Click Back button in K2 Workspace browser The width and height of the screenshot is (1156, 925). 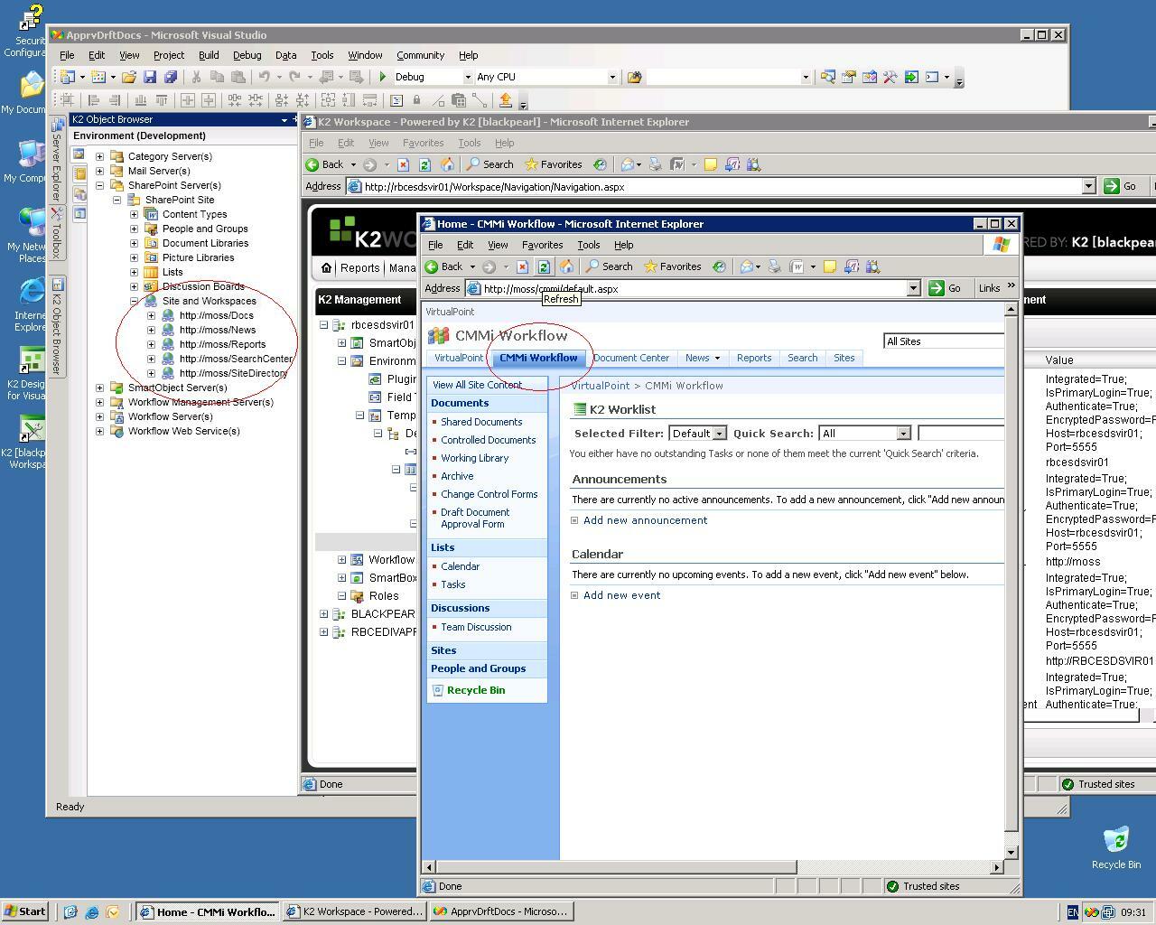pyautogui.click(x=325, y=164)
